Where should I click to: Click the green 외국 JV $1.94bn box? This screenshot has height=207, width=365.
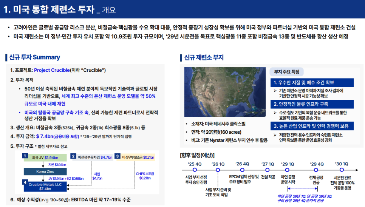[45, 157]
